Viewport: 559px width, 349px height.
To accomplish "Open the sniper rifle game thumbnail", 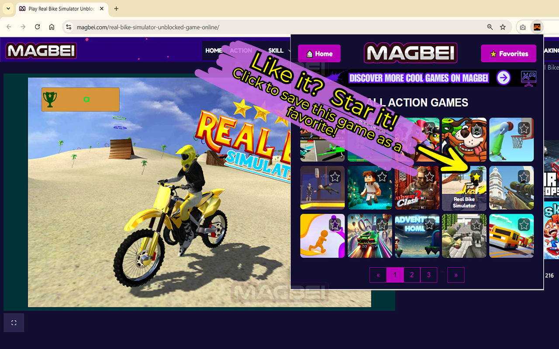I will point(511,188).
